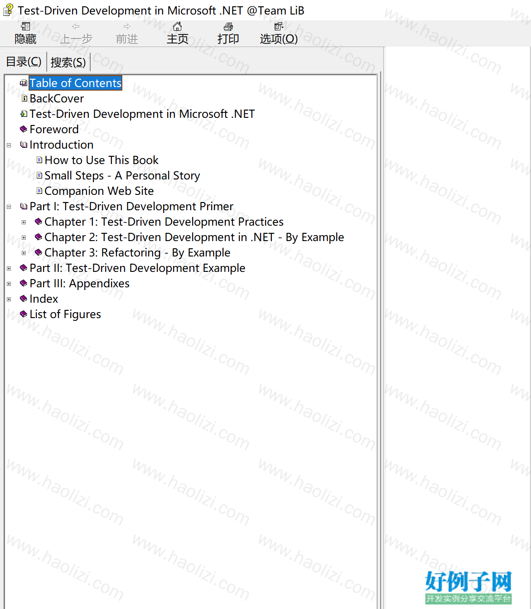Viewport: 531px width, 609px height.
Task: Expand the Chapter 3 tree node
Action: (24, 253)
